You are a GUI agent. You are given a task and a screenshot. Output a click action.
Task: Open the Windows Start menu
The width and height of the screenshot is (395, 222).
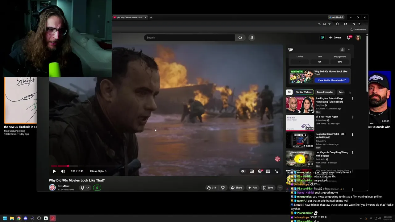point(5,218)
